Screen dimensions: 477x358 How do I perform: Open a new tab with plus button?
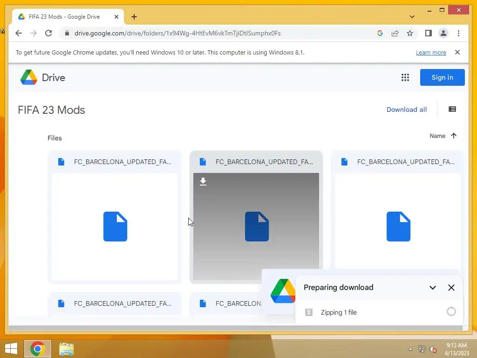point(134,17)
